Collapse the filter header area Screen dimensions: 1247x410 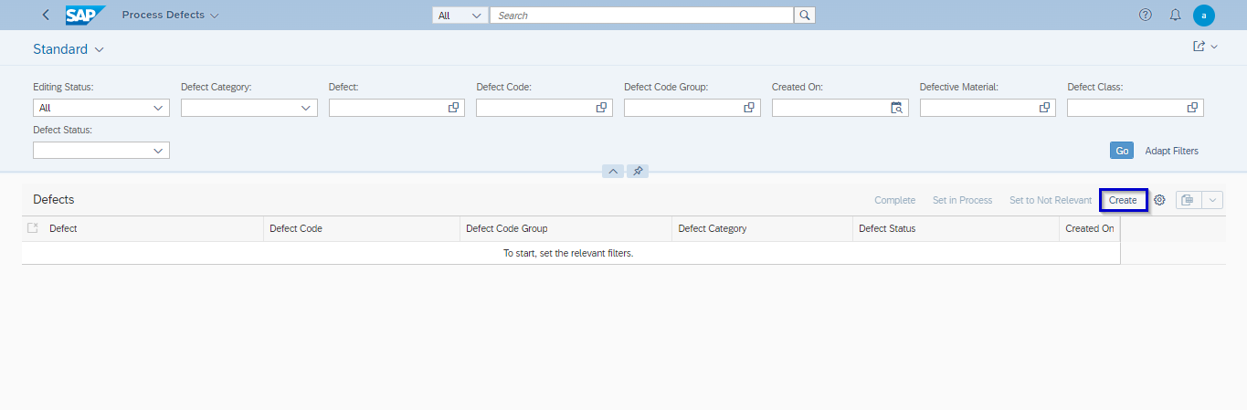point(613,171)
